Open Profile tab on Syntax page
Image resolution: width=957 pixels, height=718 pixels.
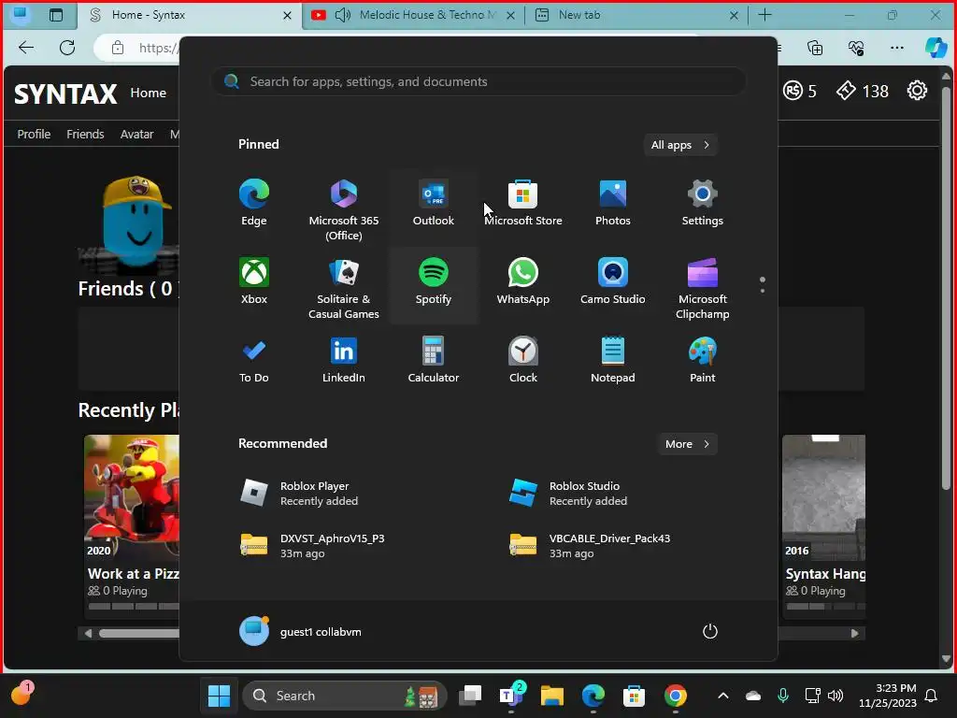(34, 134)
